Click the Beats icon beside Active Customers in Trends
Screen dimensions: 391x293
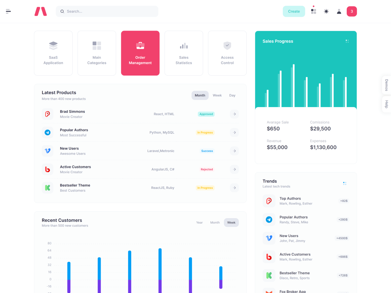tap(269, 257)
